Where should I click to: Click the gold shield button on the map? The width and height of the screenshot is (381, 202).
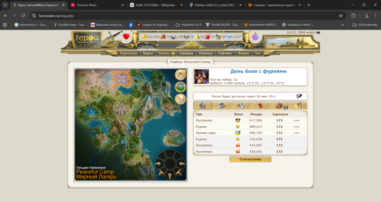pos(180,75)
